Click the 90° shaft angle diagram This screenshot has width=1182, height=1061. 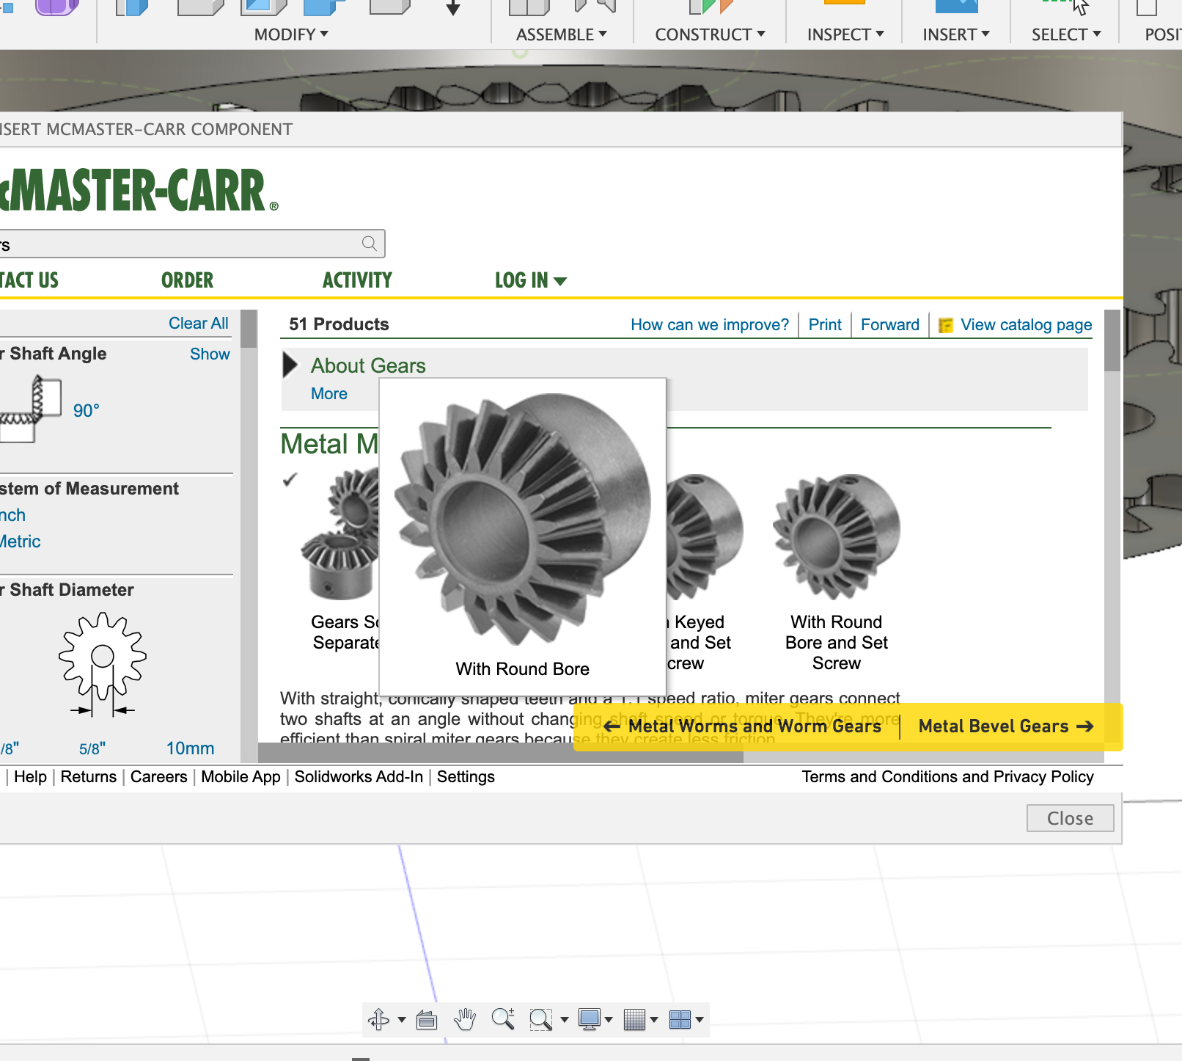30,409
